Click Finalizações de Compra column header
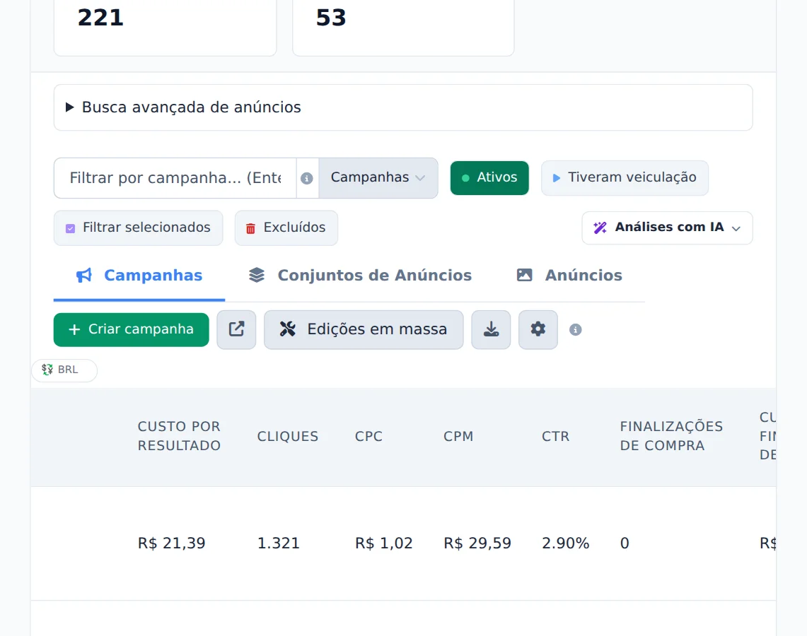Viewport: 807px width, 636px height. (671, 436)
